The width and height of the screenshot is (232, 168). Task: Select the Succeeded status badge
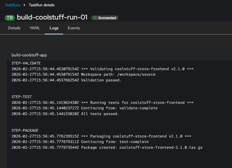pyautogui.click(x=105, y=18)
